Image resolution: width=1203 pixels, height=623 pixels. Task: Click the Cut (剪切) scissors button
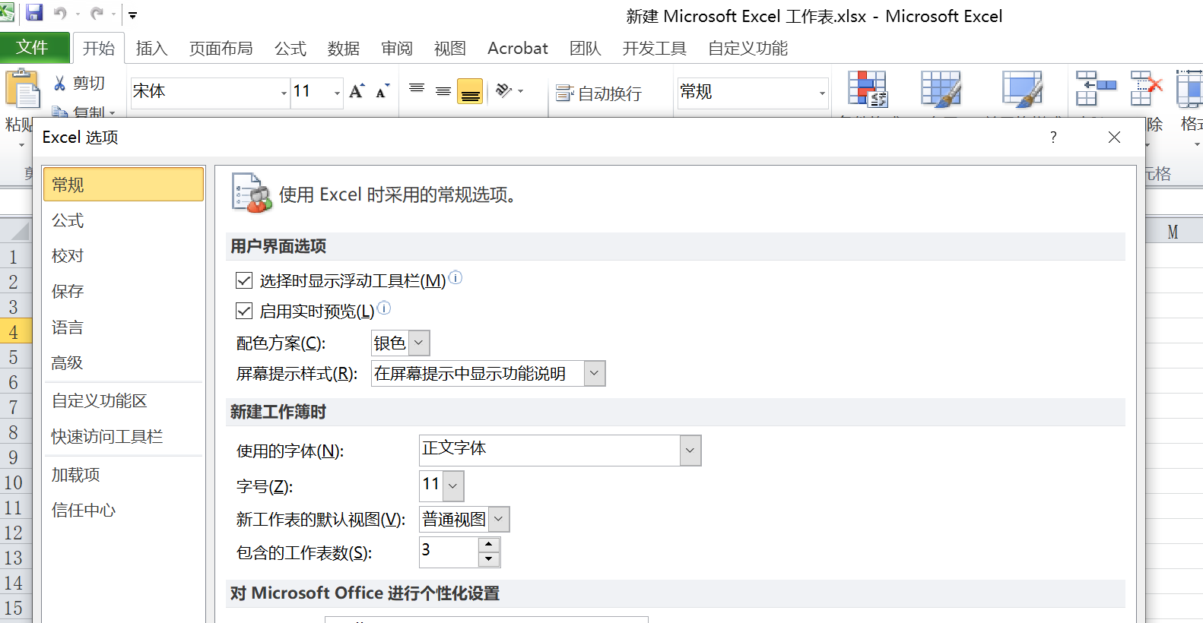coord(79,83)
